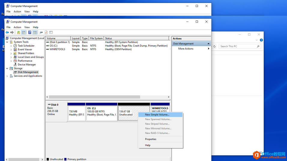This screenshot has height=161, width=287.
Task: Click the System Tools wrench icon
Action: point(11,42)
